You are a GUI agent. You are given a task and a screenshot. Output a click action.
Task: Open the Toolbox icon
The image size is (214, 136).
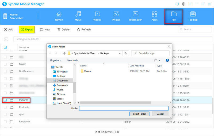193,16
